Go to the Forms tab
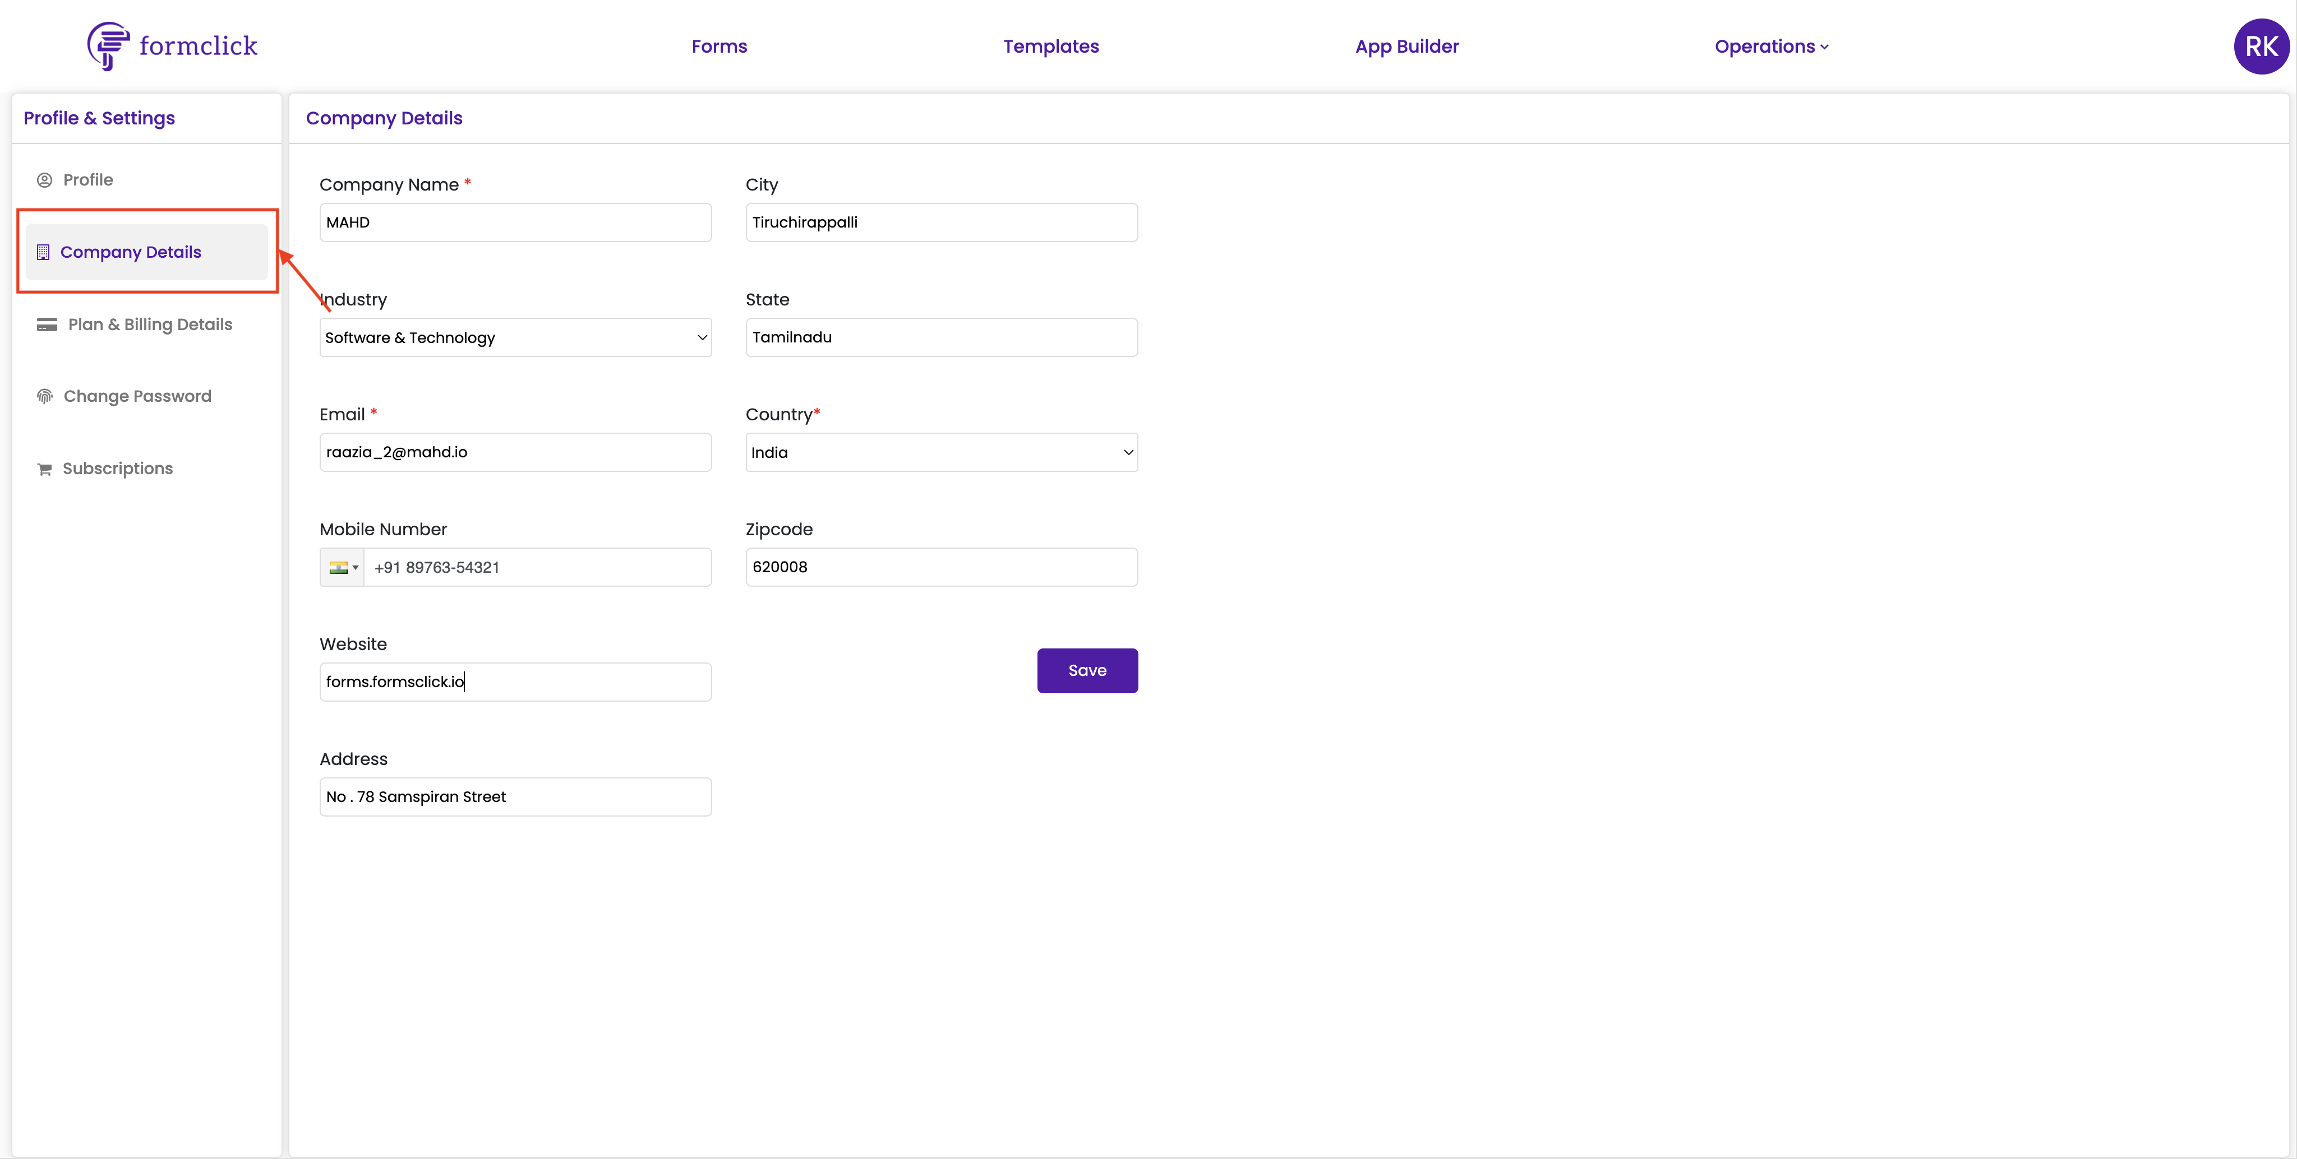Screen dimensions: 2297x1159 point(719,47)
